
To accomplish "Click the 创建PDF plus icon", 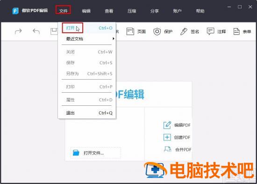I will point(167,137).
